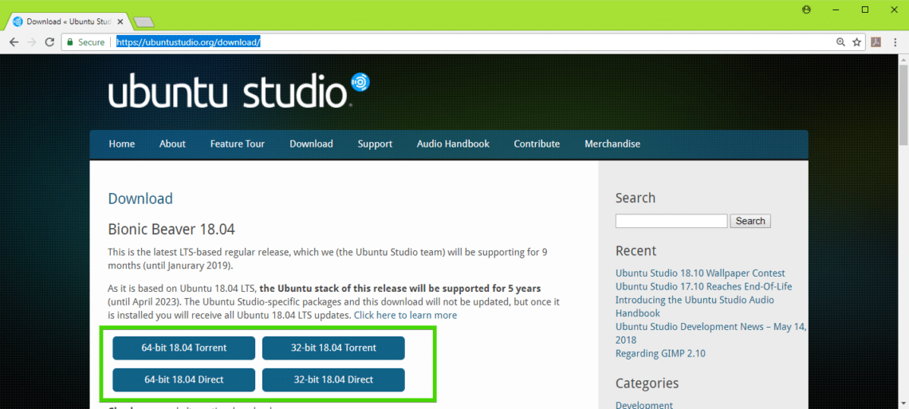Viewport: 909px width, 409px height.
Task: Open the Support navigation item
Action: coord(375,144)
